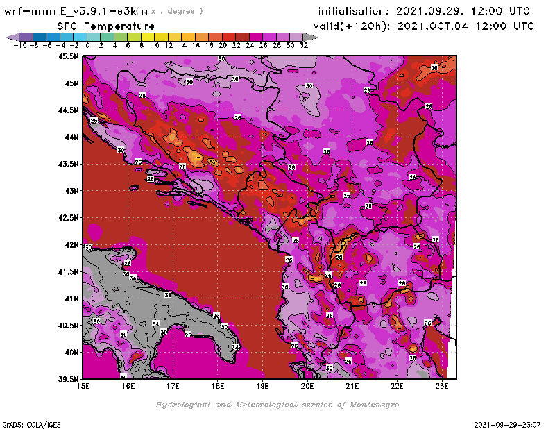555x429 pixels.
Task: Click the '0' legend scale number
Action: pyautogui.click(x=87, y=45)
